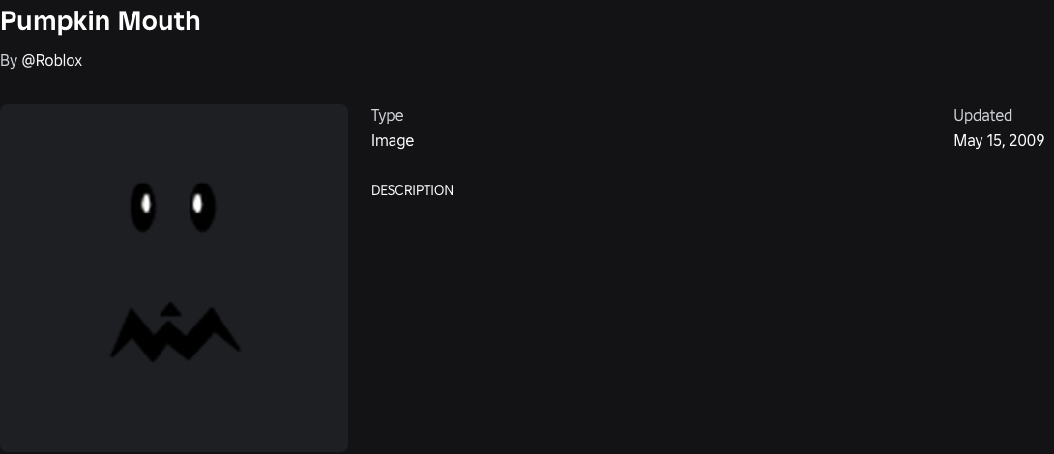Screen dimensions: 1054x454
Task: Select the word Mouth in the title
Action: 160,20
